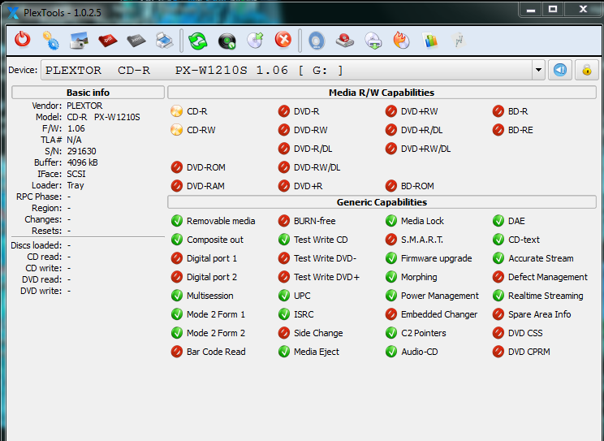Open the blue disc info icon
The height and width of the screenshot is (441, 604).
click(x=317, y=41)
